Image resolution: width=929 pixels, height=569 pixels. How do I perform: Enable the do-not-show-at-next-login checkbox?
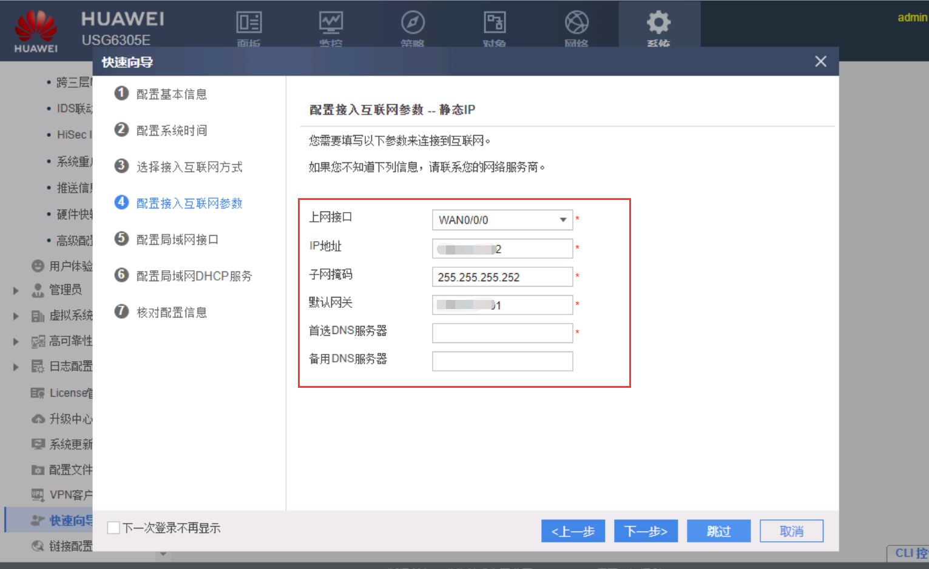click(113, 528)
